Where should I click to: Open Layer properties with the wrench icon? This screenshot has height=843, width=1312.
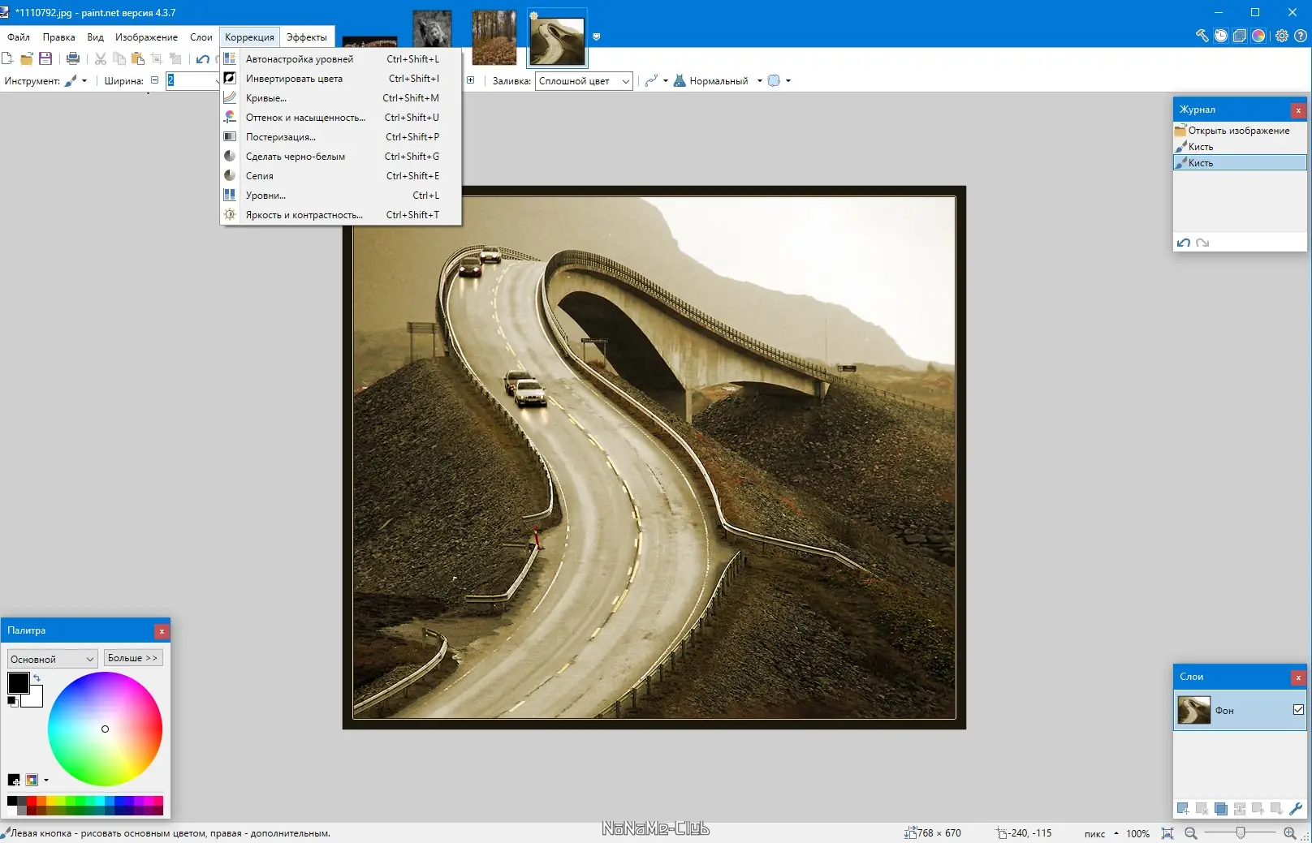tap(1295, 808)
